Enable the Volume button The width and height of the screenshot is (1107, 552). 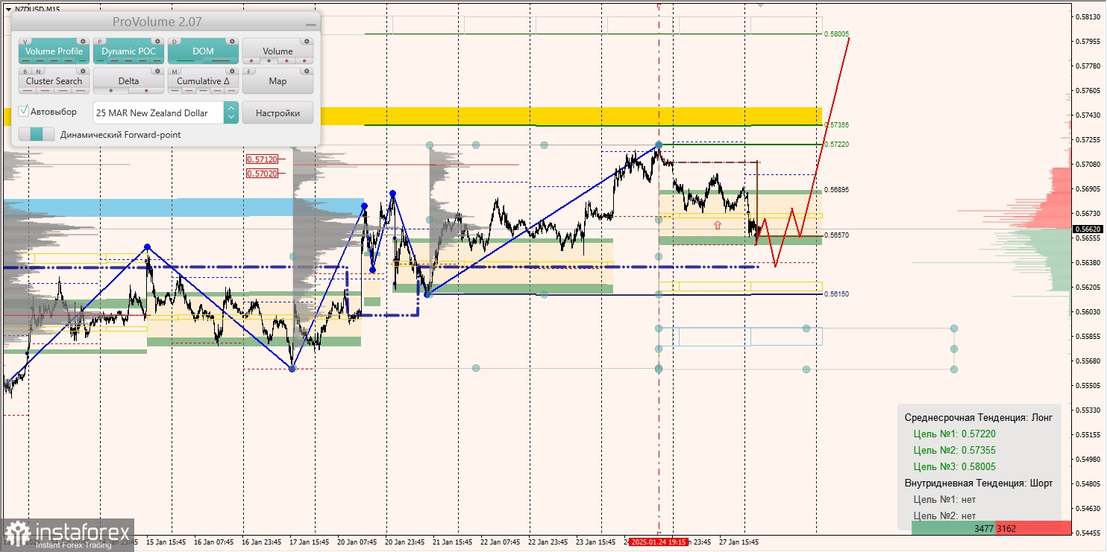[277, 51]
